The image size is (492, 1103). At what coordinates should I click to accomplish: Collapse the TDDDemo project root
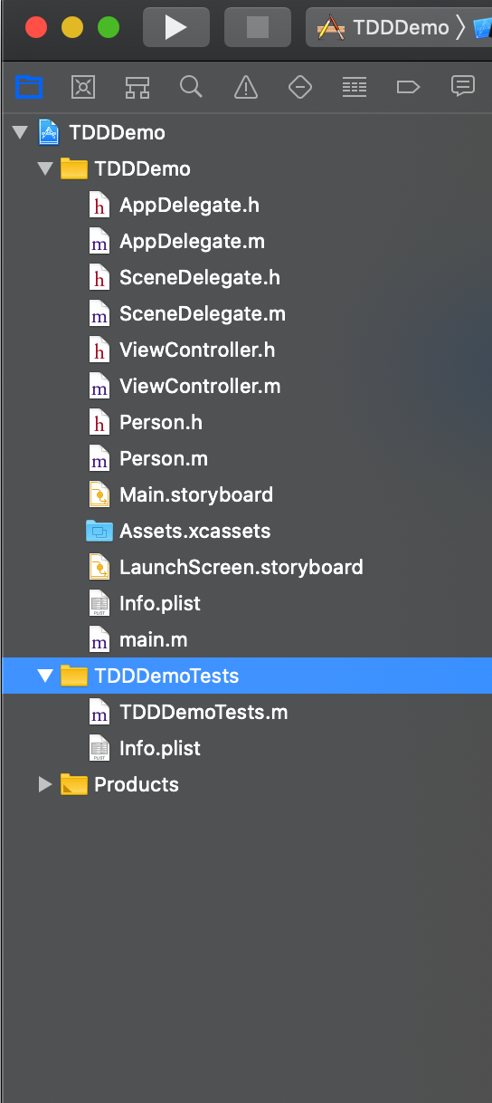pos(20,133)
